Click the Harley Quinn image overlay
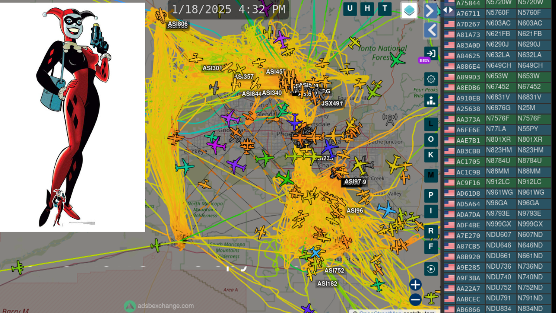Viewport: 556px width, 313px height. tap(73, 117)
